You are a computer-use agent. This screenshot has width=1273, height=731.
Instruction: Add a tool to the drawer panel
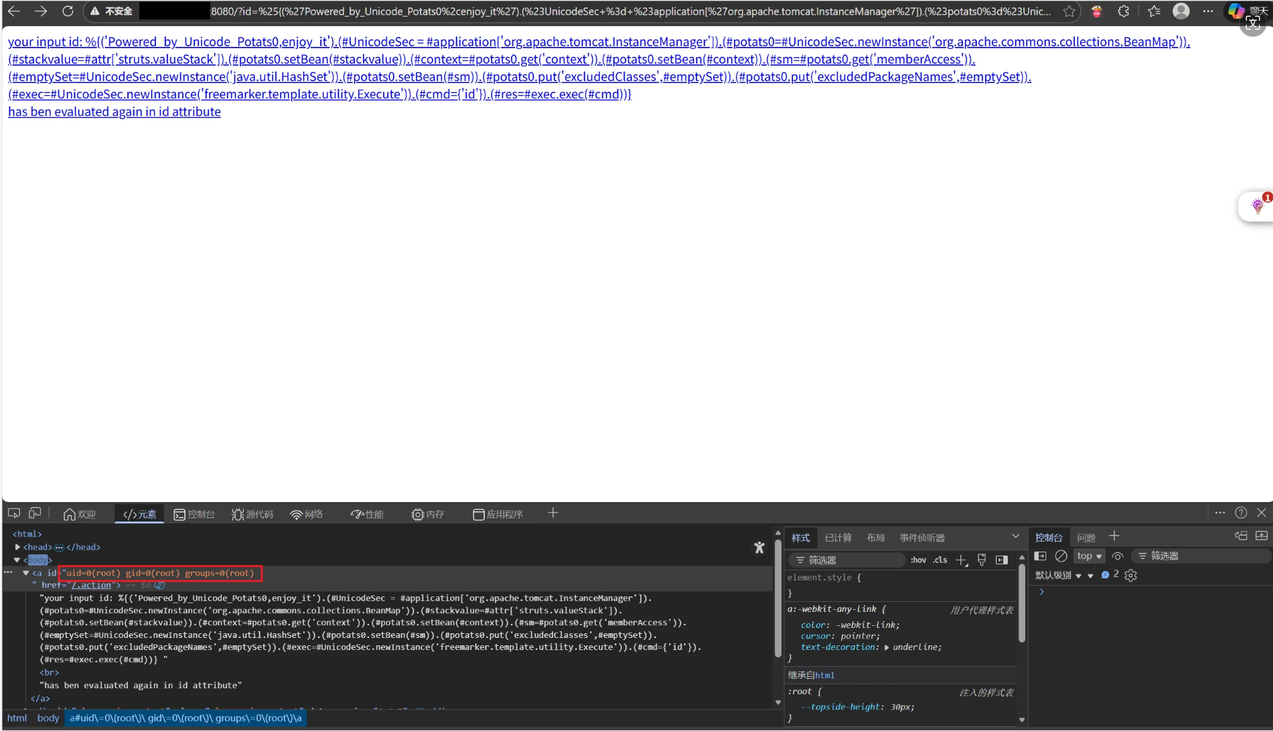1114,536
